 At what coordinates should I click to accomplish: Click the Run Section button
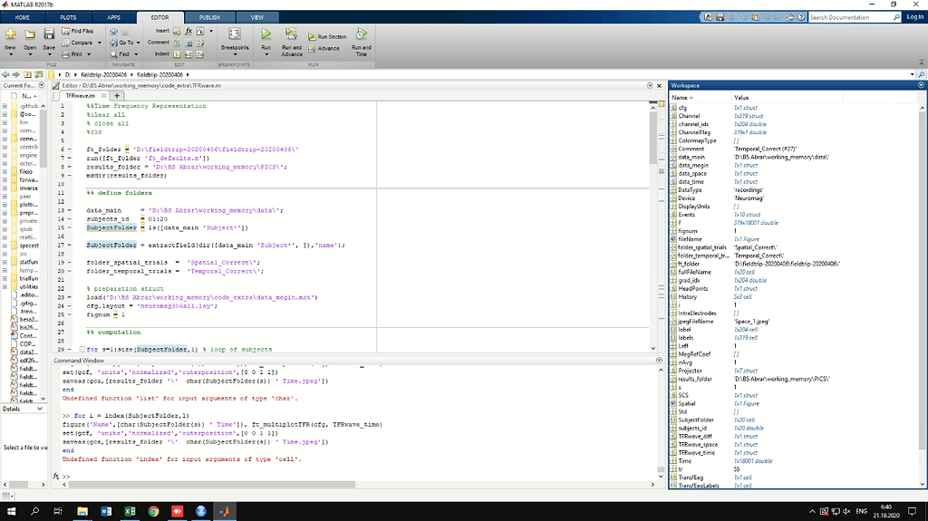tap(326, 36)
